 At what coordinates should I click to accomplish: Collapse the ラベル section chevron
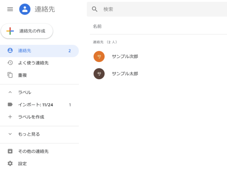click(10, 92)
